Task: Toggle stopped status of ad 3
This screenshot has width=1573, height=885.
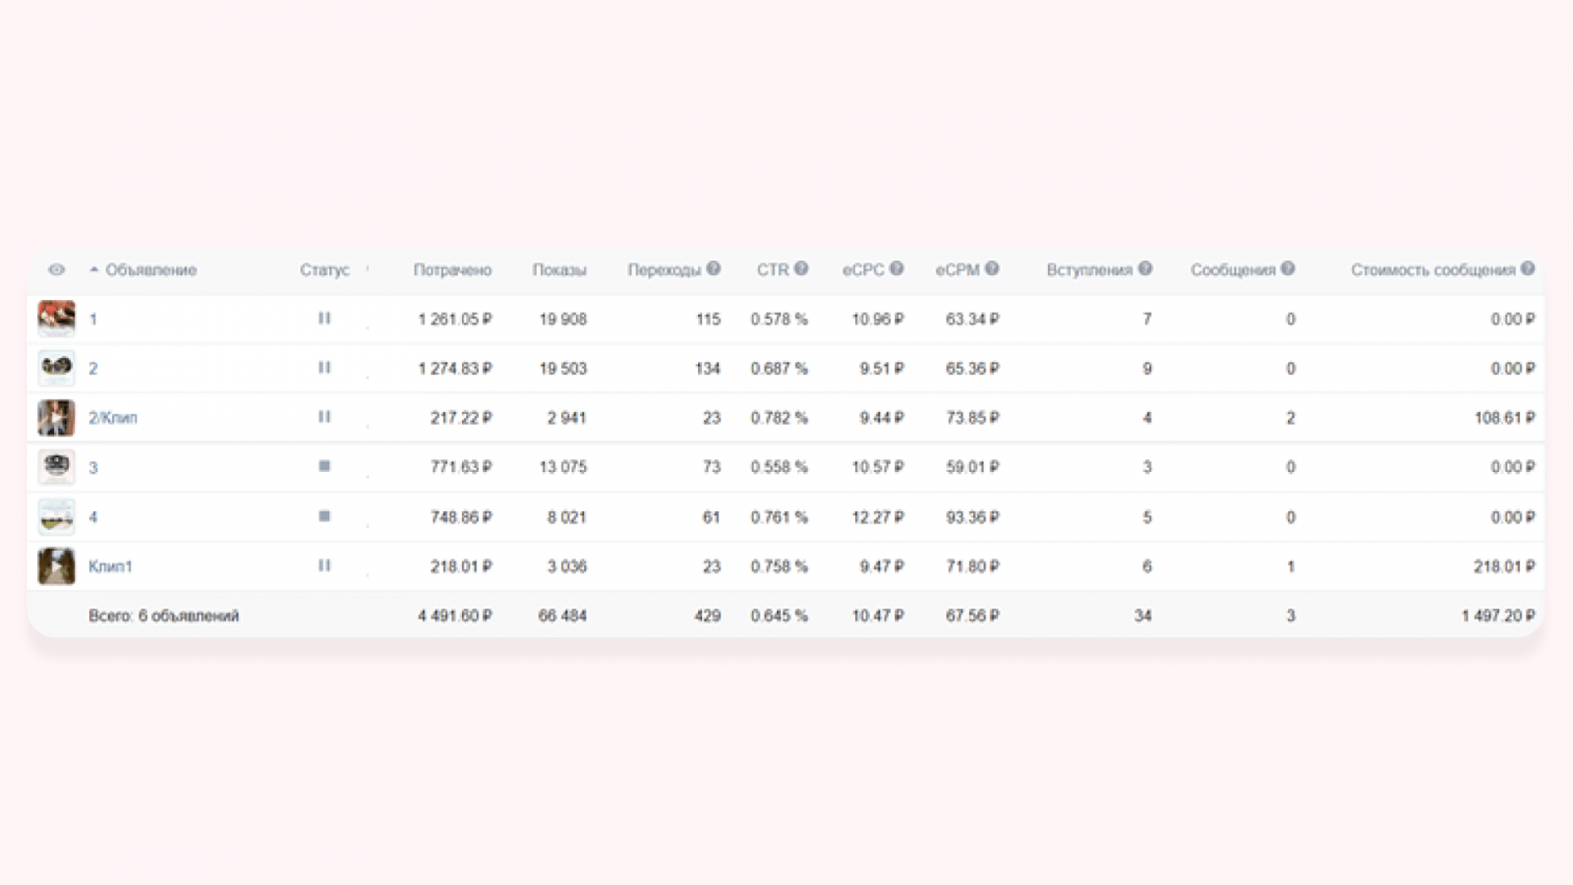Action: (324, 466)
